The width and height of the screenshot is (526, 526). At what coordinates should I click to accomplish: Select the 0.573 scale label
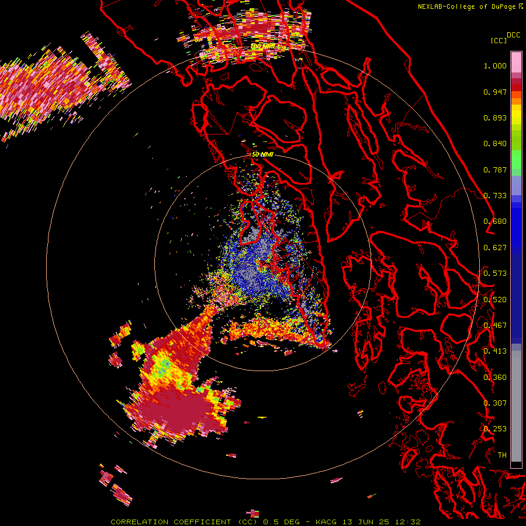(x=495, y=274)
